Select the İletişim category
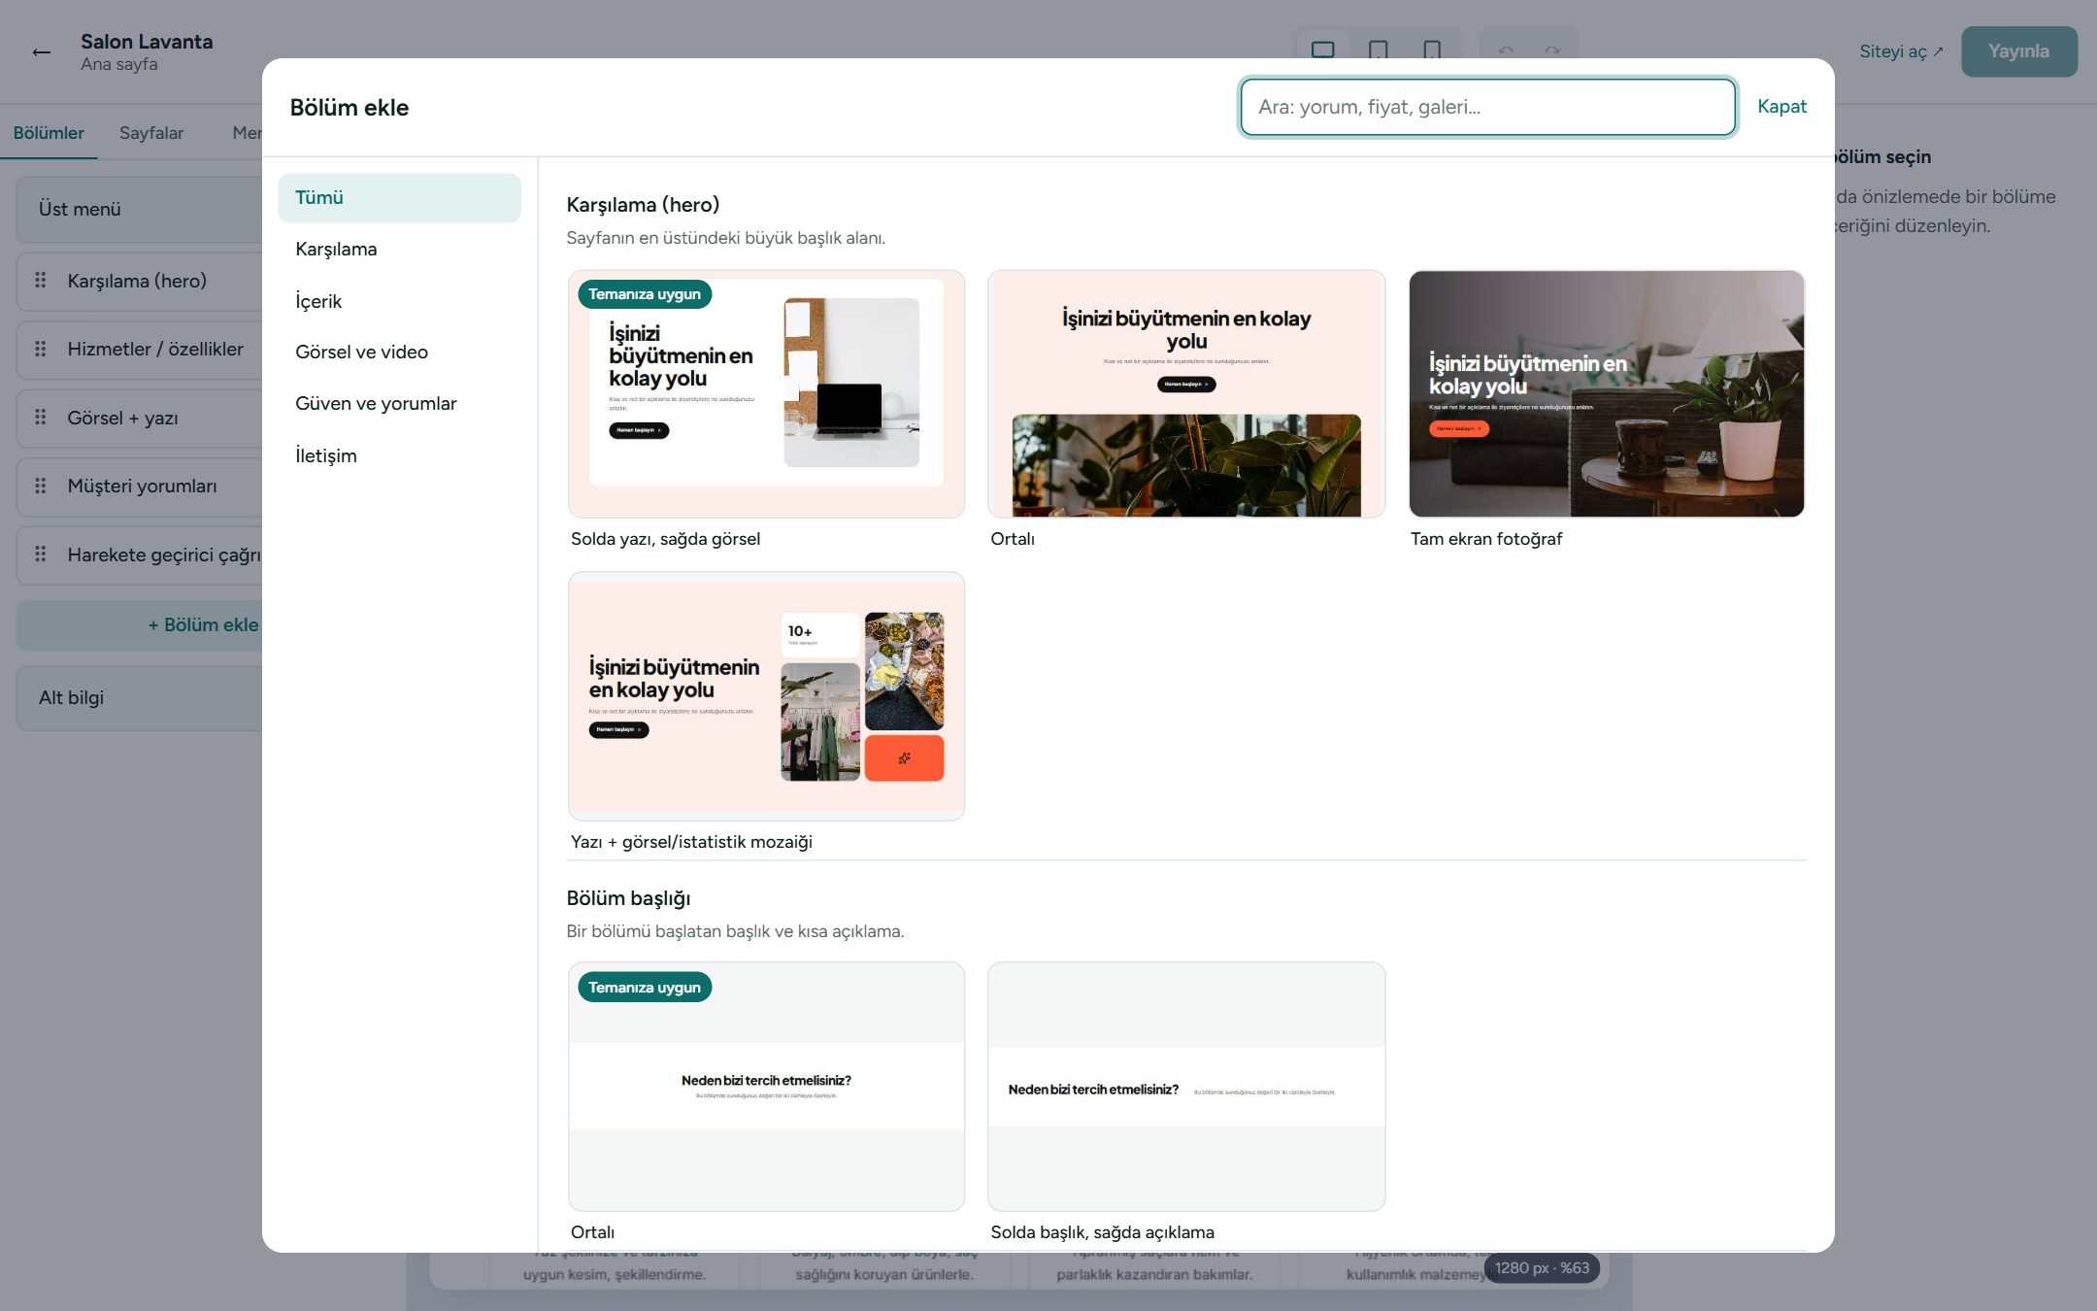Image resolution: width=2097 pixels, height=1311 pixels. click(399, 455)
